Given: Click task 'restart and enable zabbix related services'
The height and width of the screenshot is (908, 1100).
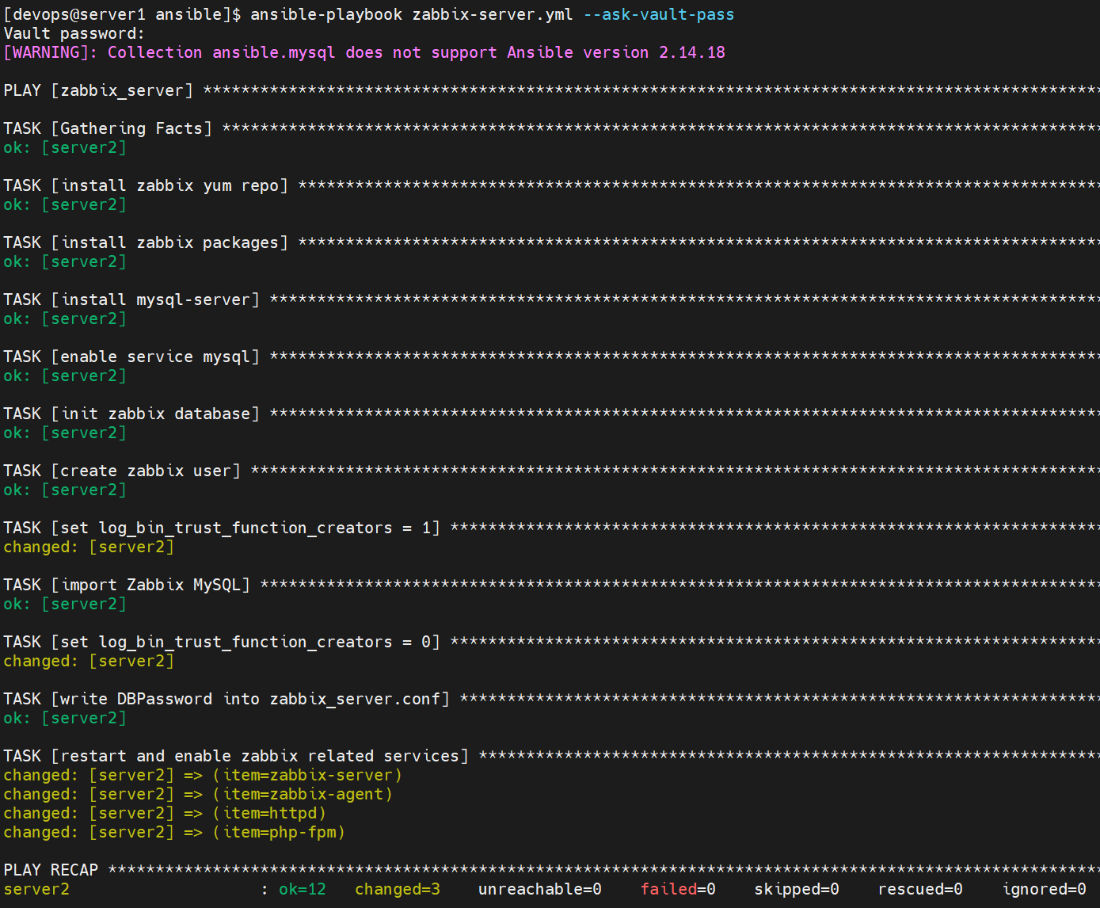Looking at the screenshot, I should [x=236, y=756].
